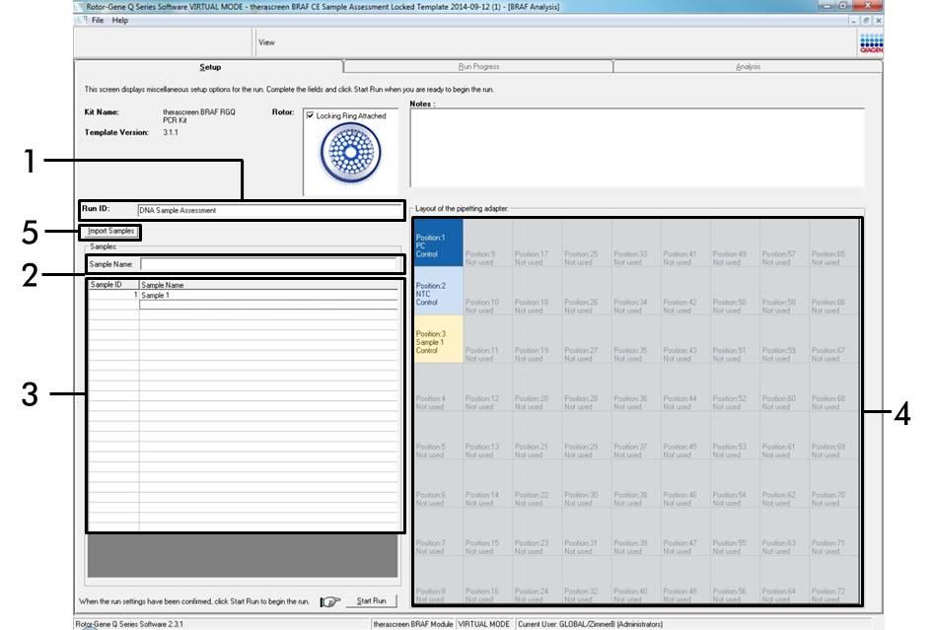The height and width of the screenshot is (630, 933).
Task: Click into the Notes text area
Action: point(637,148)
